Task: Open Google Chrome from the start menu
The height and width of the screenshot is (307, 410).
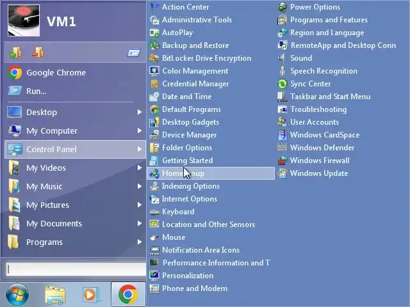Action: click(75, 72)
